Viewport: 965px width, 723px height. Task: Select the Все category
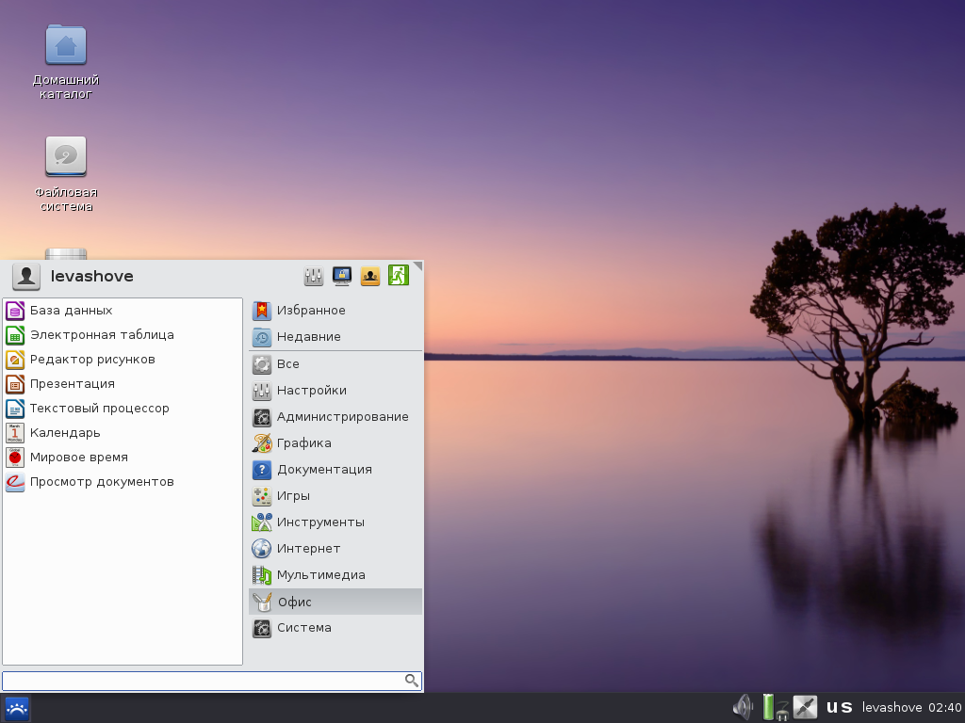click(x=335, y=364)
